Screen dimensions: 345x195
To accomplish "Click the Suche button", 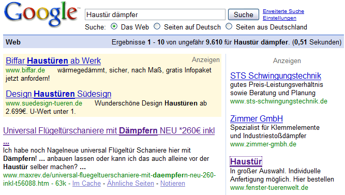I will pyautogui.click(x=244, y=14).
